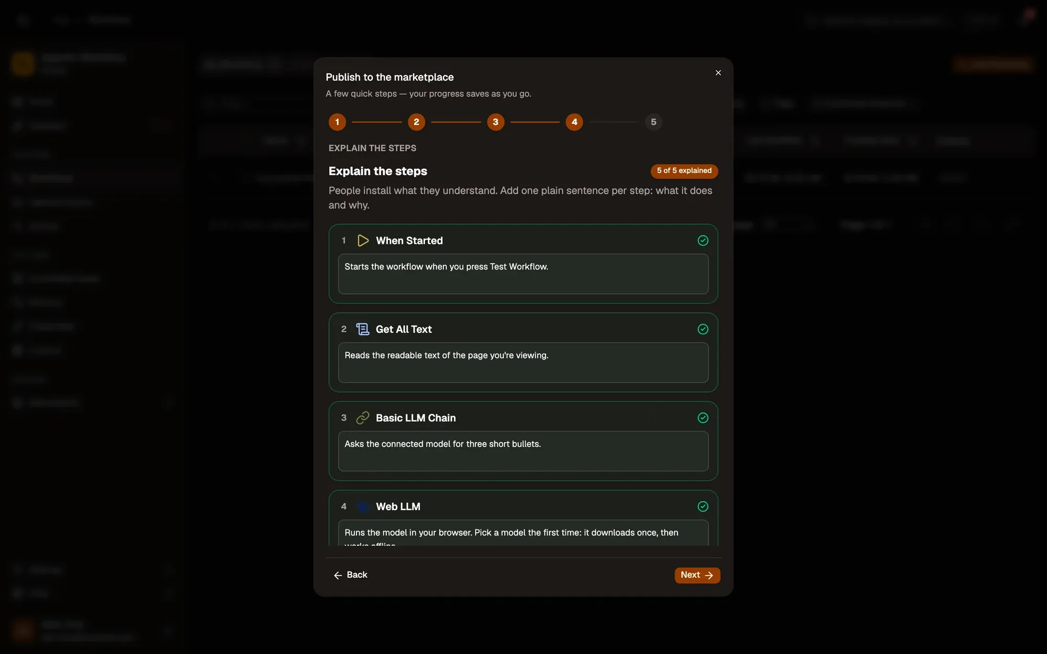1047x654 pixels.
Task: Go to wizard step 3
Action: click(x=495, y=122)
